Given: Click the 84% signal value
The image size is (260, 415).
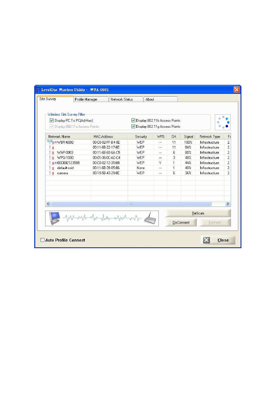Looking at the screenshot, I should tap(188, 147).
